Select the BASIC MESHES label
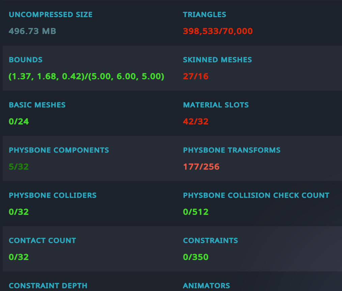 [x=37, y=105]
